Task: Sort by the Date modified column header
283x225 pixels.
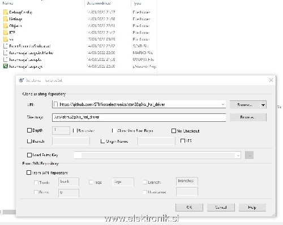Action: click(x=98, y=3)
